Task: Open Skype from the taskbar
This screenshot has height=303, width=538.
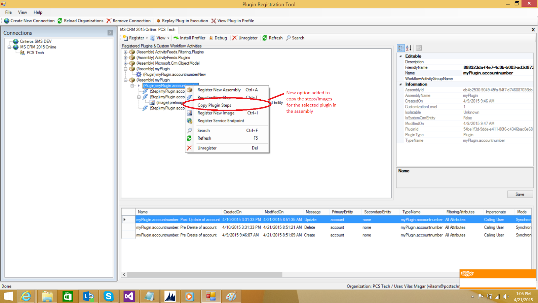Action: 108,296
